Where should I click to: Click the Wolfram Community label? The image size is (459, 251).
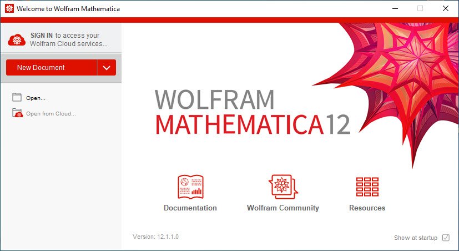[x=283, y=208]
